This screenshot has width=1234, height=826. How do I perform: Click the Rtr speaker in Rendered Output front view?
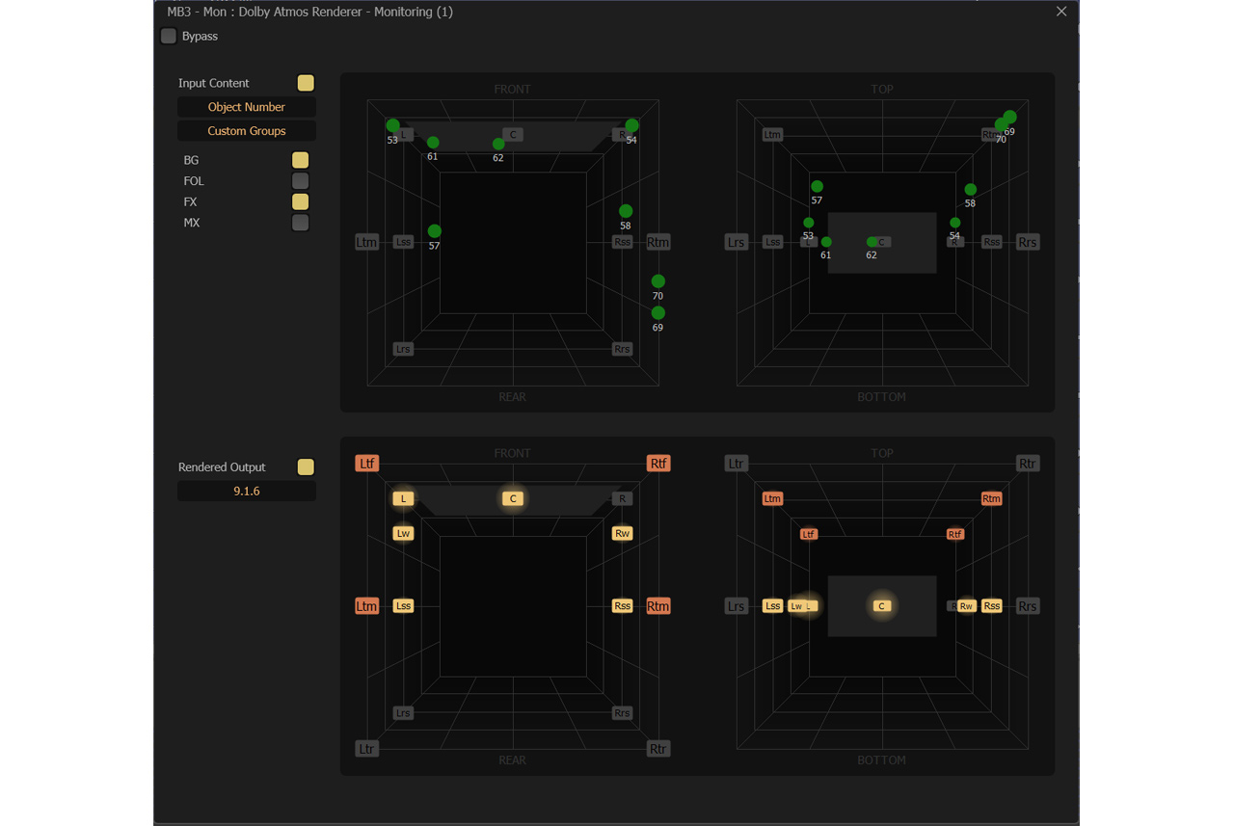tap(658, 749)
